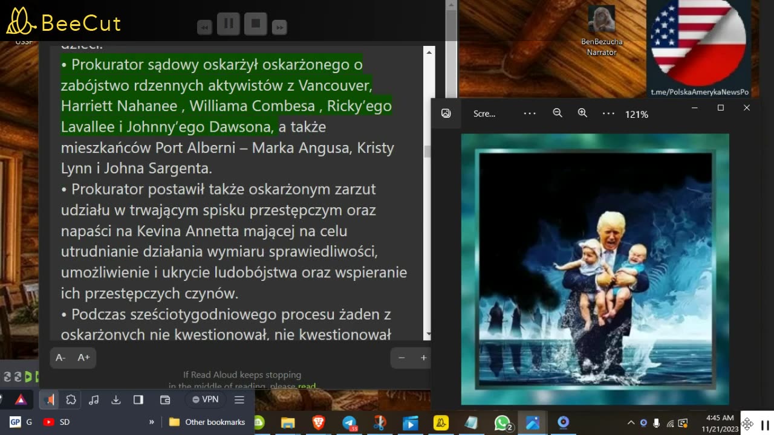The image size is (774, 435).
Task: Open File Explorer from taskbar
Action: 288,422
